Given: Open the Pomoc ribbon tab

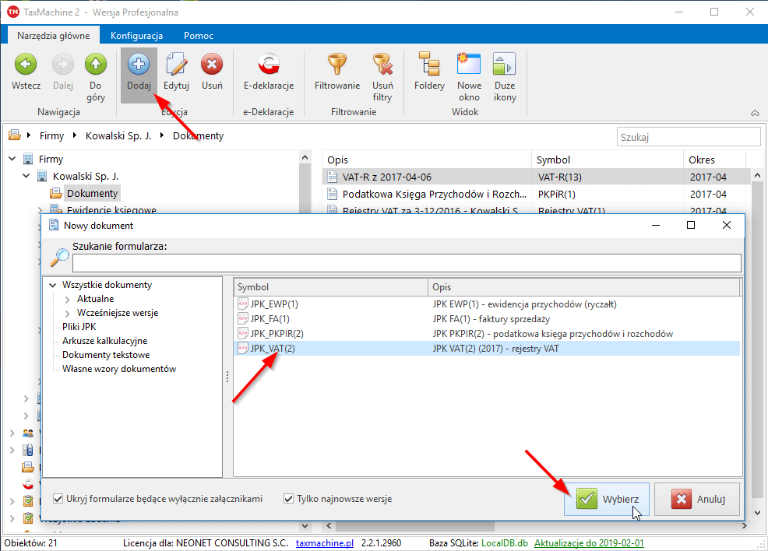Looking at the screenshot, I should pos(199,36).
